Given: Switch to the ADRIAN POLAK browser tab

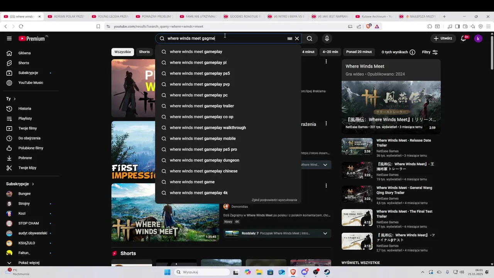Looking at the screenshot, I should 66,17.
